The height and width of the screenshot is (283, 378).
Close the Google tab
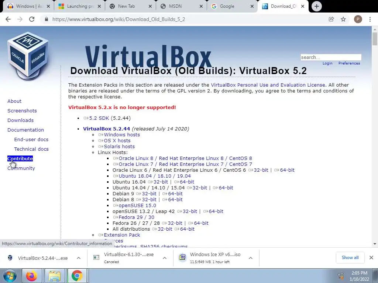252,6
